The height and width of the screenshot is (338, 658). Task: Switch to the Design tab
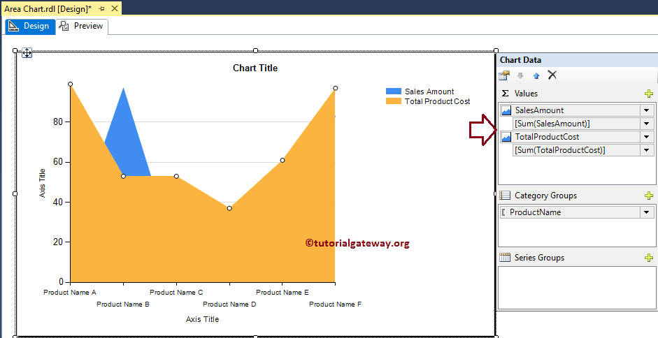click(x=30, y=26)
